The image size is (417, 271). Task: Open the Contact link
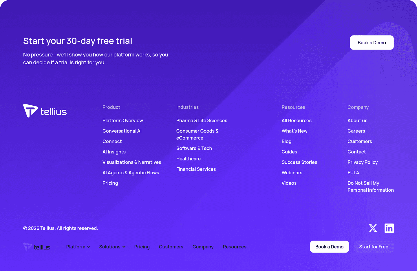[x=356, y=152]
